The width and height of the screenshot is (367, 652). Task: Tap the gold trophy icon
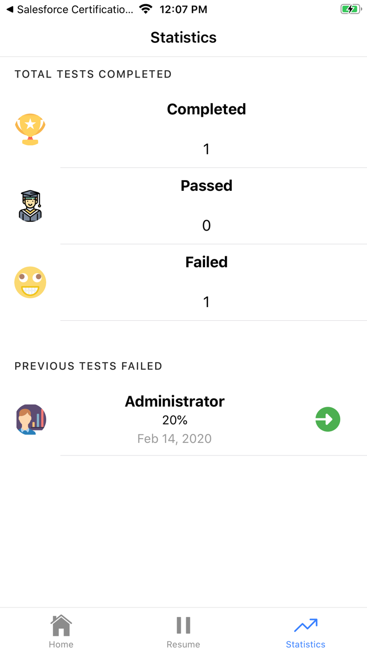pyautogui.click(x=30, y=129)
